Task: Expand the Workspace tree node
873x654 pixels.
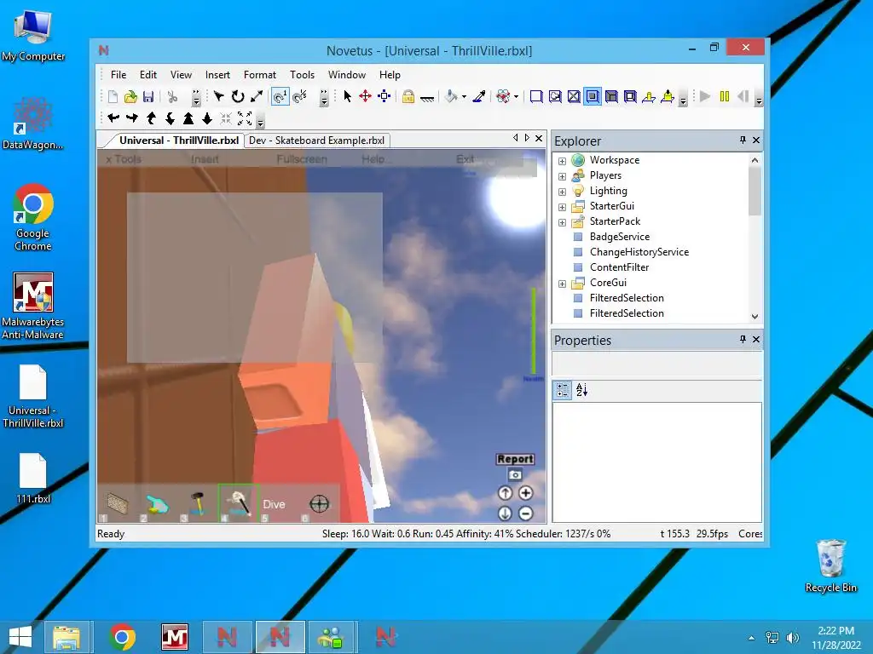Action: coord(562,161)
